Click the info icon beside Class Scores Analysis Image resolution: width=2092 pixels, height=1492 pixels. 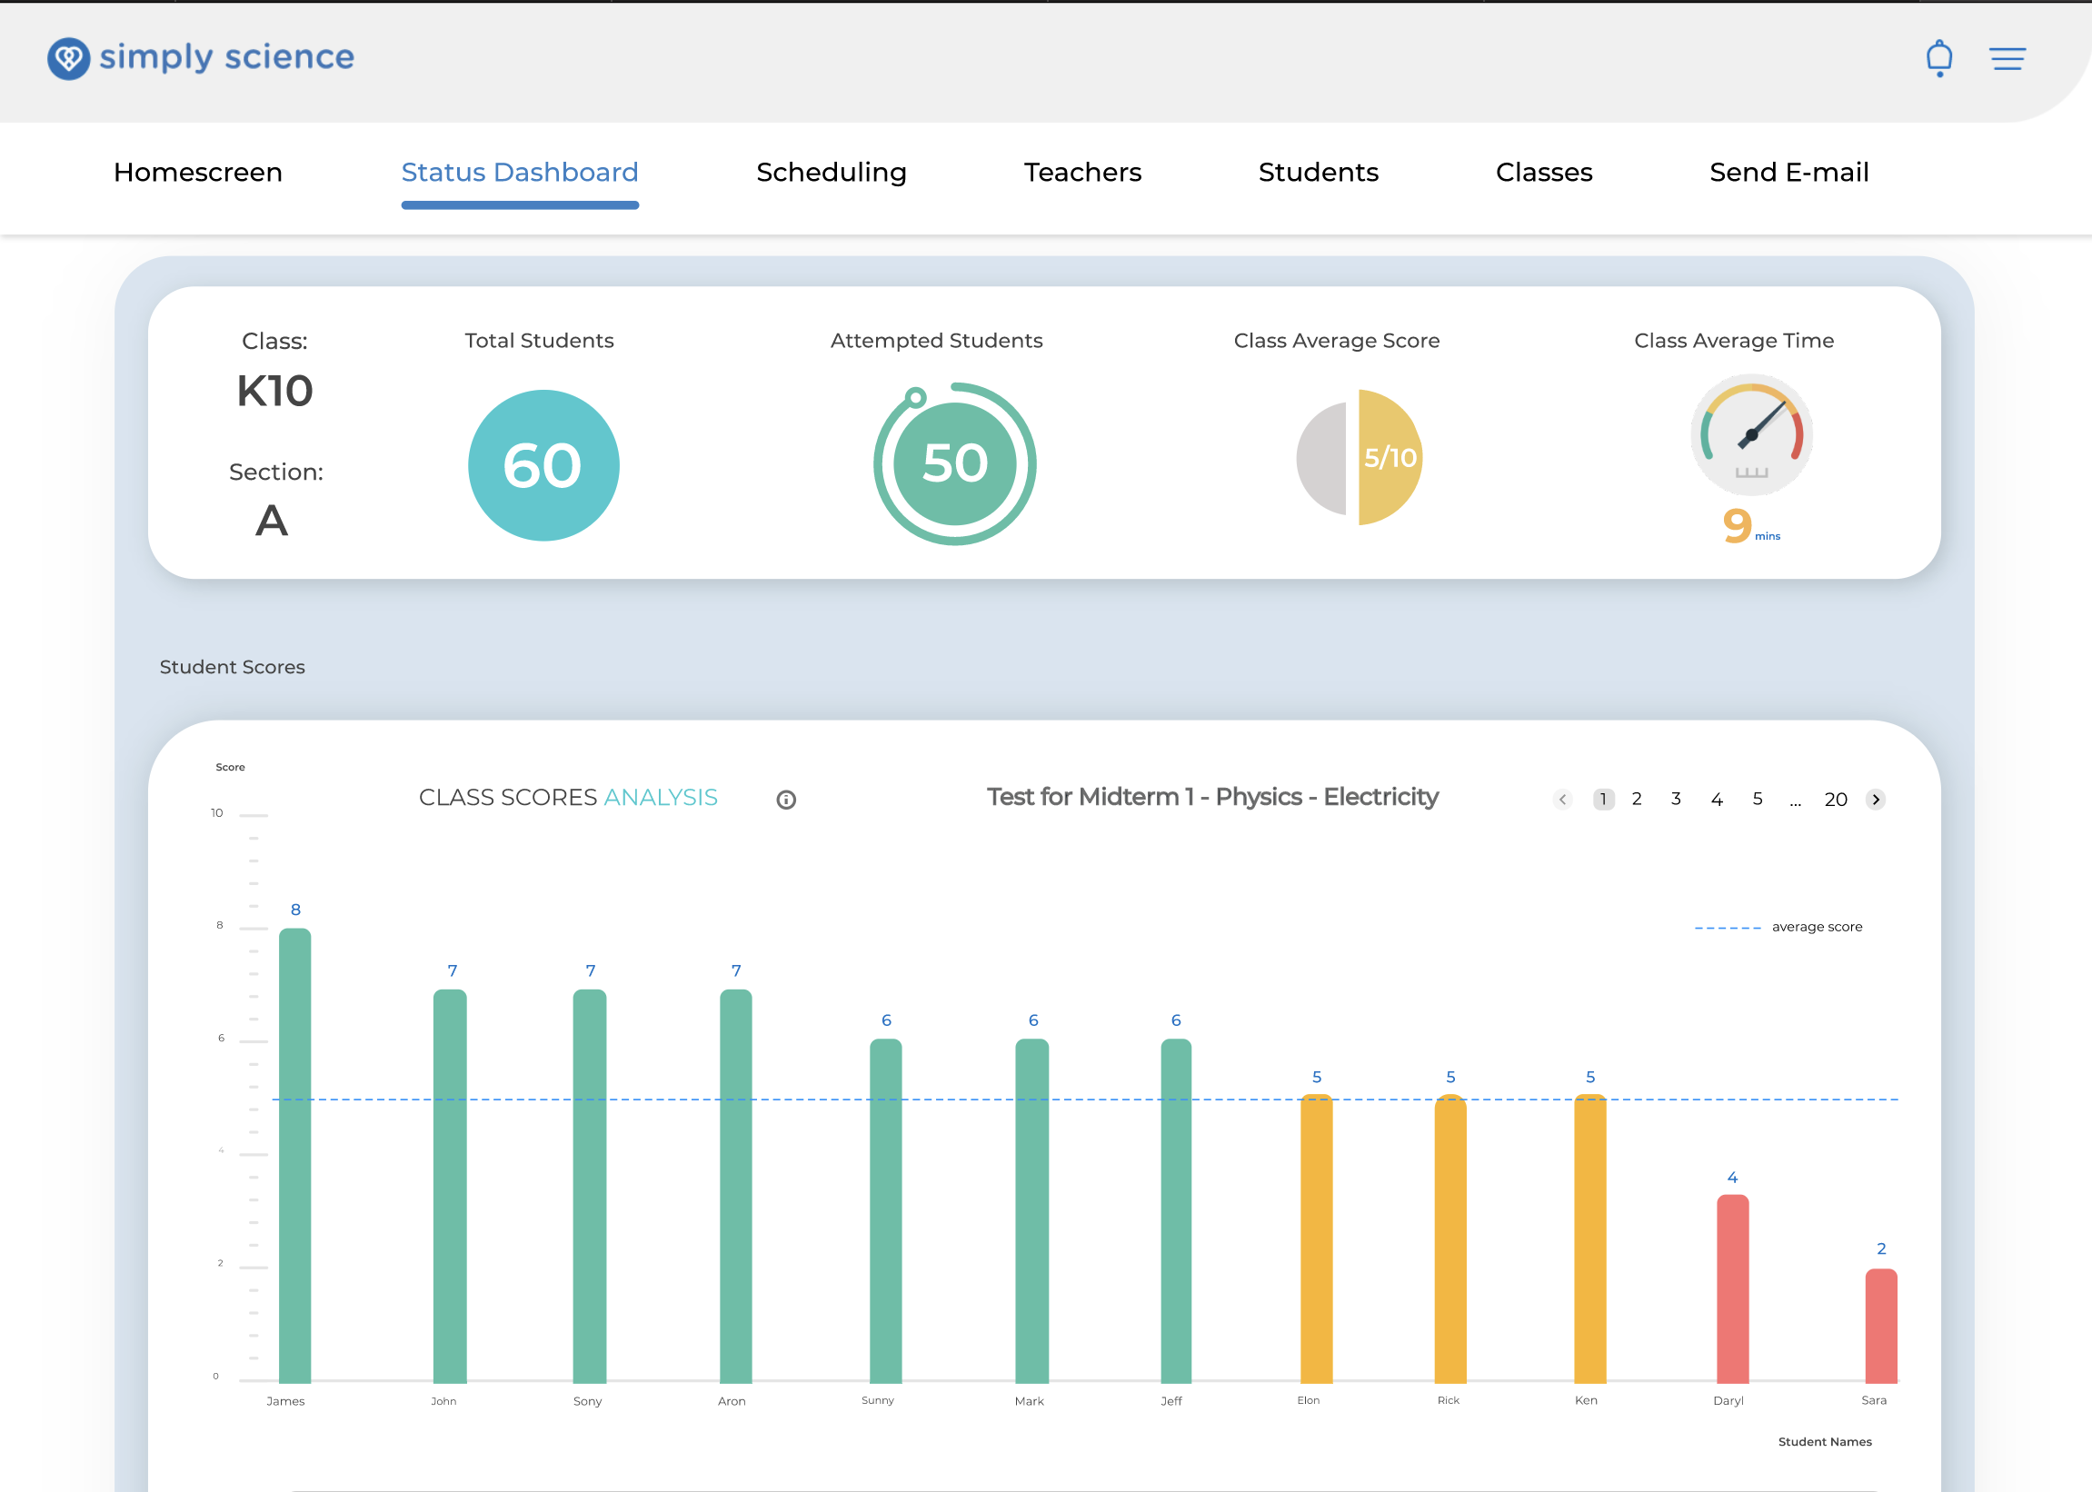pos(785,800)
